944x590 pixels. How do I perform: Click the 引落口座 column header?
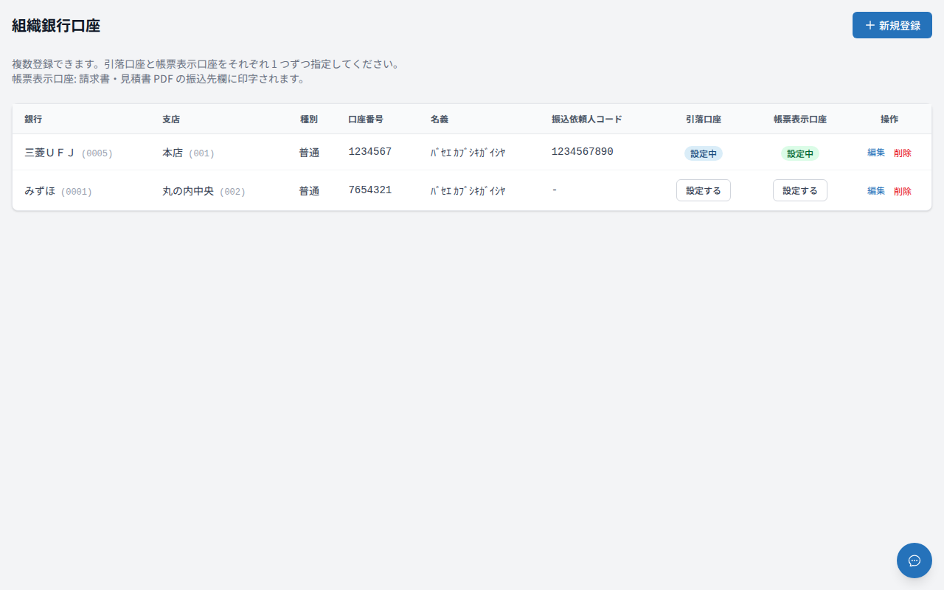click(704, 119)
